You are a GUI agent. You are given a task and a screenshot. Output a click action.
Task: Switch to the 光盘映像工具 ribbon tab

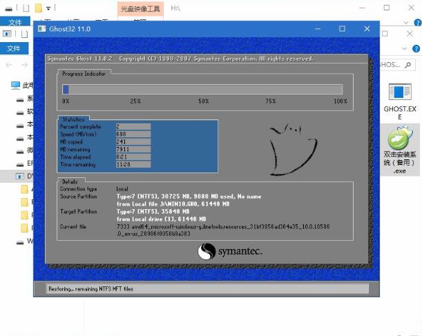pos(140,8)
